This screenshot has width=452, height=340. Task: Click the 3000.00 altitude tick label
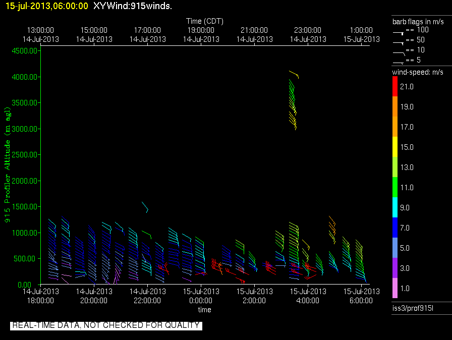click(25, 129)
